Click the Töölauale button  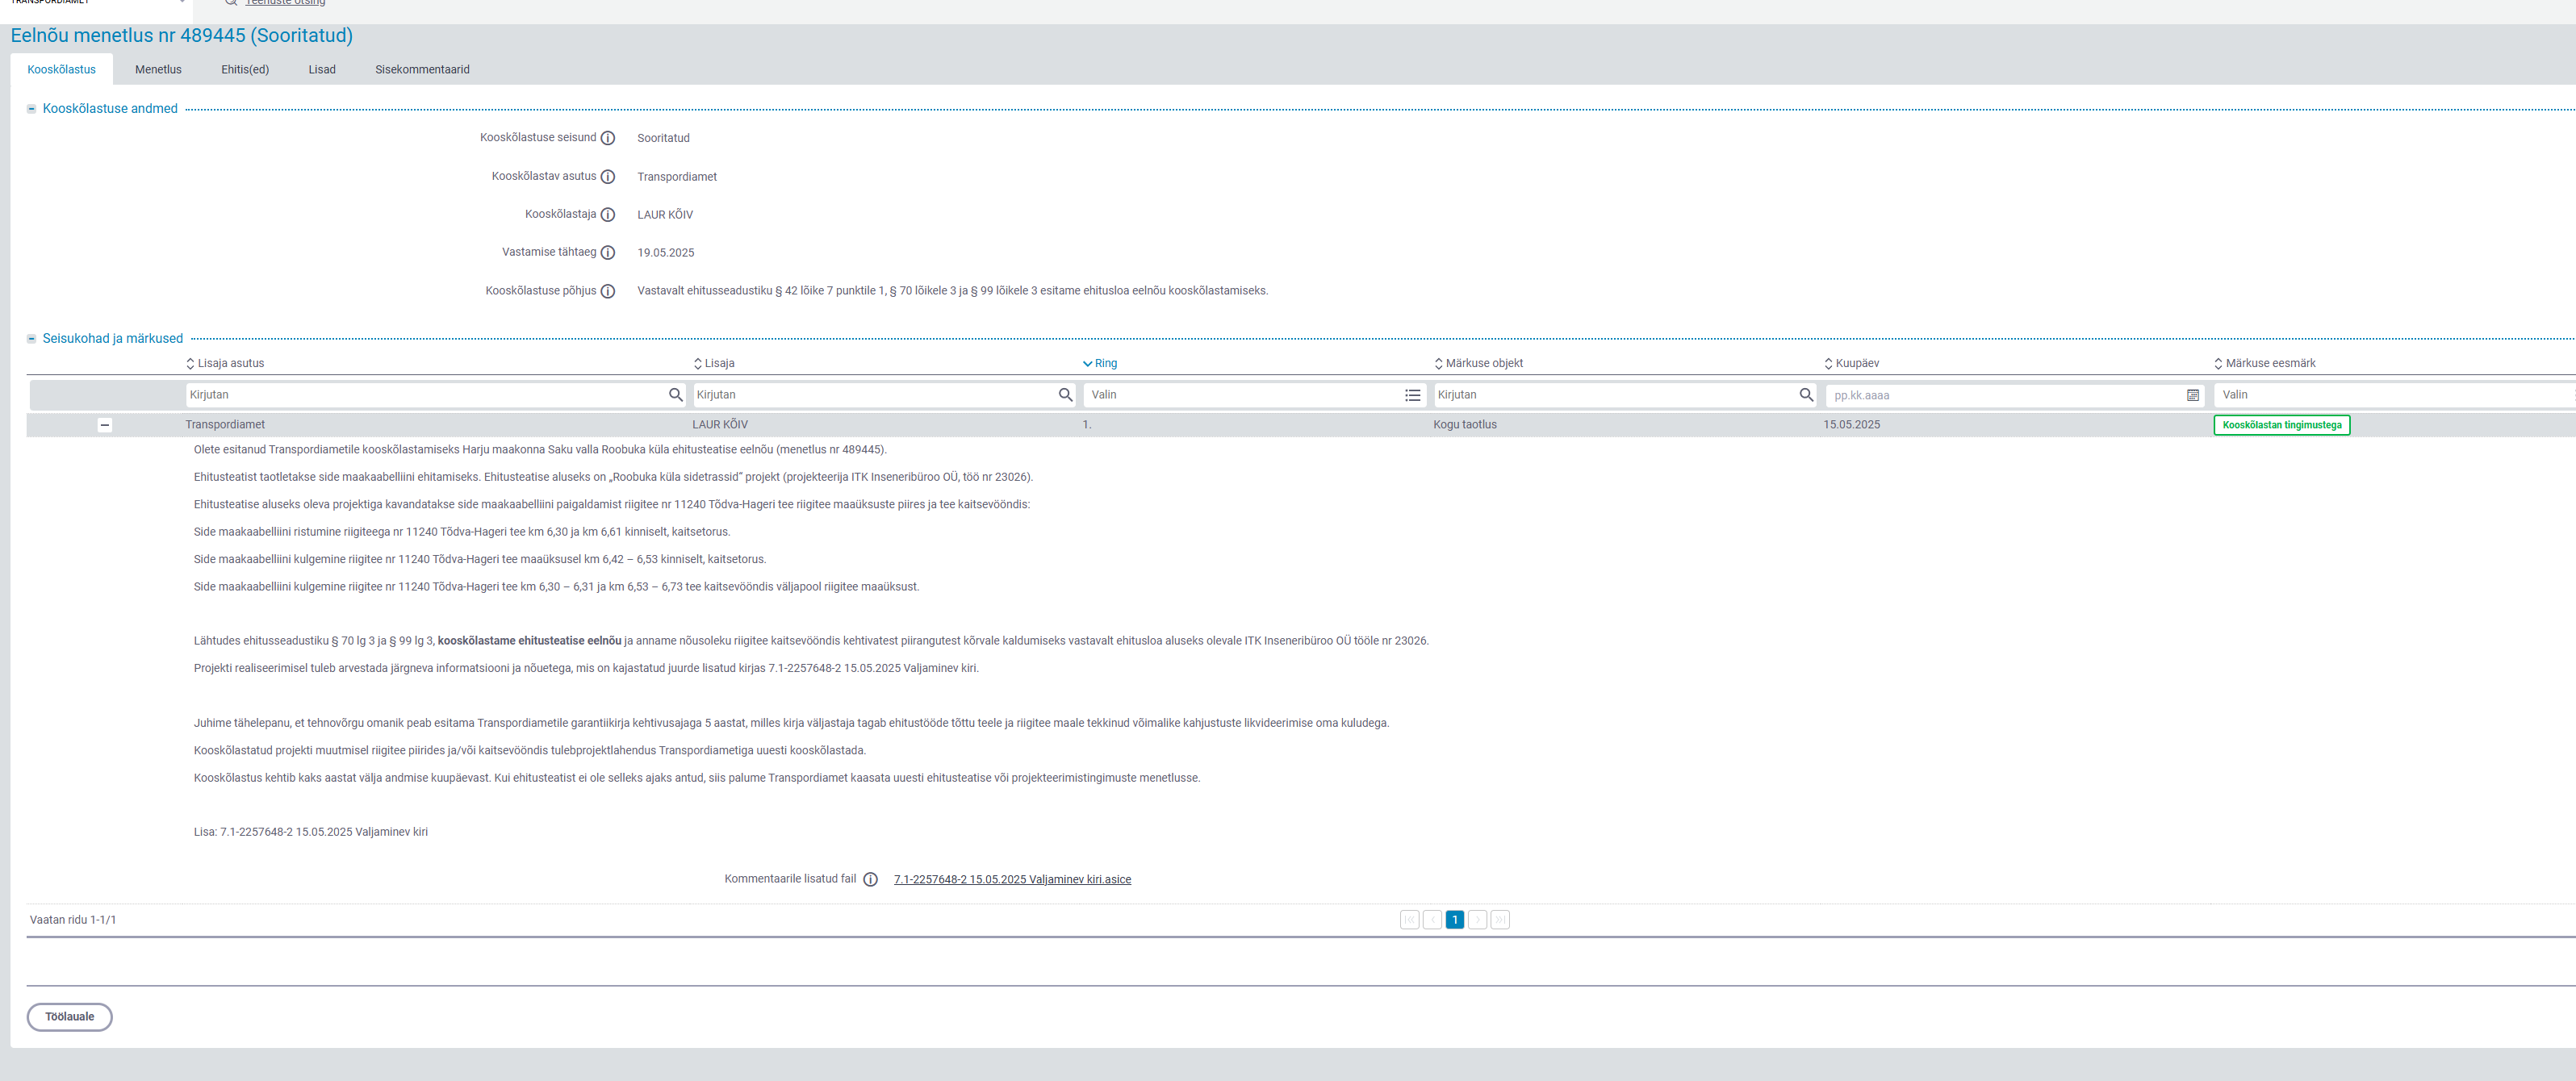click(x=70, y=1017)
